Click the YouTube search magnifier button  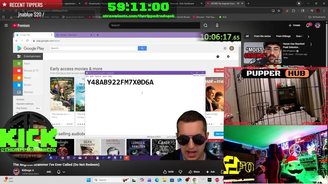[206, 25]
